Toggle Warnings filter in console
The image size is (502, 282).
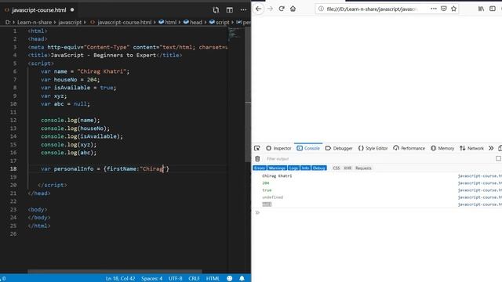(277, 168)
